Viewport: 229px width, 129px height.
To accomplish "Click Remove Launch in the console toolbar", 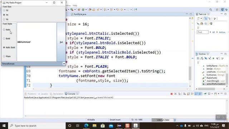I will (x=175, y=94).
